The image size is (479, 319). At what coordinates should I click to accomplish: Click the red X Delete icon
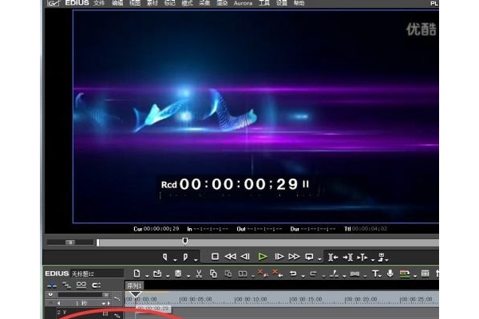262,273
